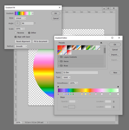Screen dimensions: 129x130
Task: Select the left black opacity stop
Action: coord(58,86)
